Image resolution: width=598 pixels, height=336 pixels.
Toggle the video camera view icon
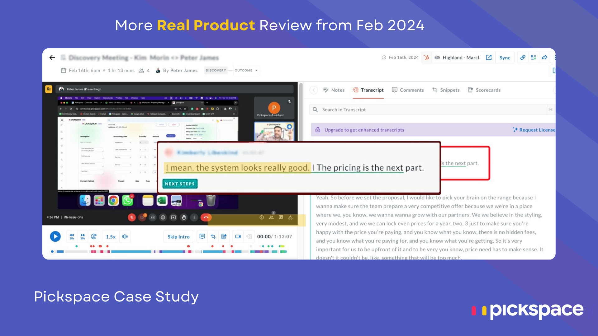[x=238, y=236]
